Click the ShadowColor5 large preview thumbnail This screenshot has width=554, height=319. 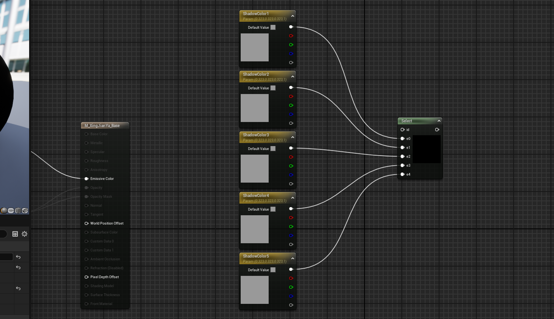(255, 290)
